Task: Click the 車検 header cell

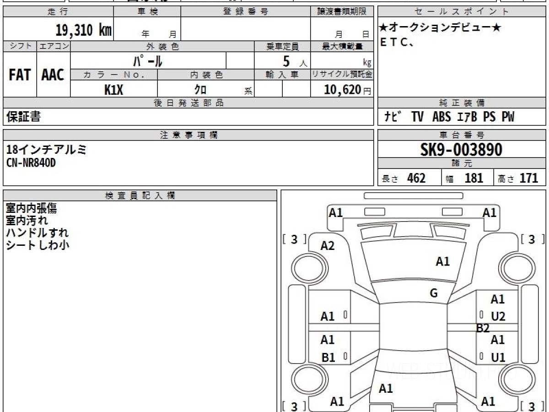Action: pyautogui.click(x=147, y=12)
